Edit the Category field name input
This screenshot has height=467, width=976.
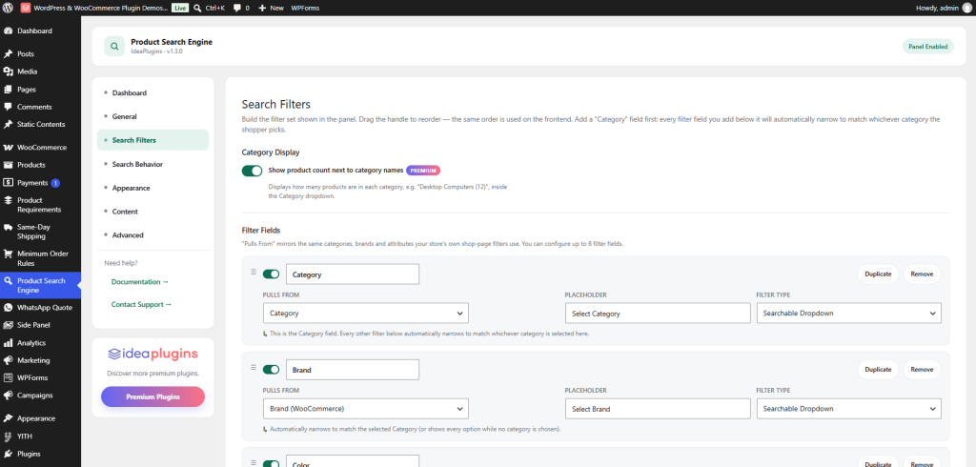coord(353,274)
